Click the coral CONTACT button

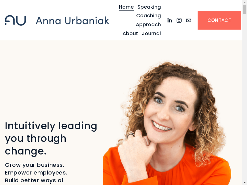[219, 20]
